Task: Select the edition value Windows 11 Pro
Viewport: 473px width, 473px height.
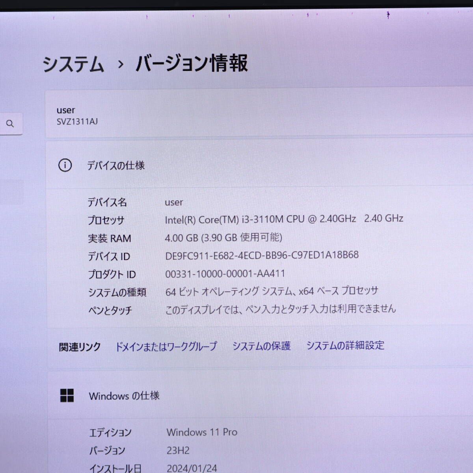Action: pyautogui.click(x=202, y=432)
